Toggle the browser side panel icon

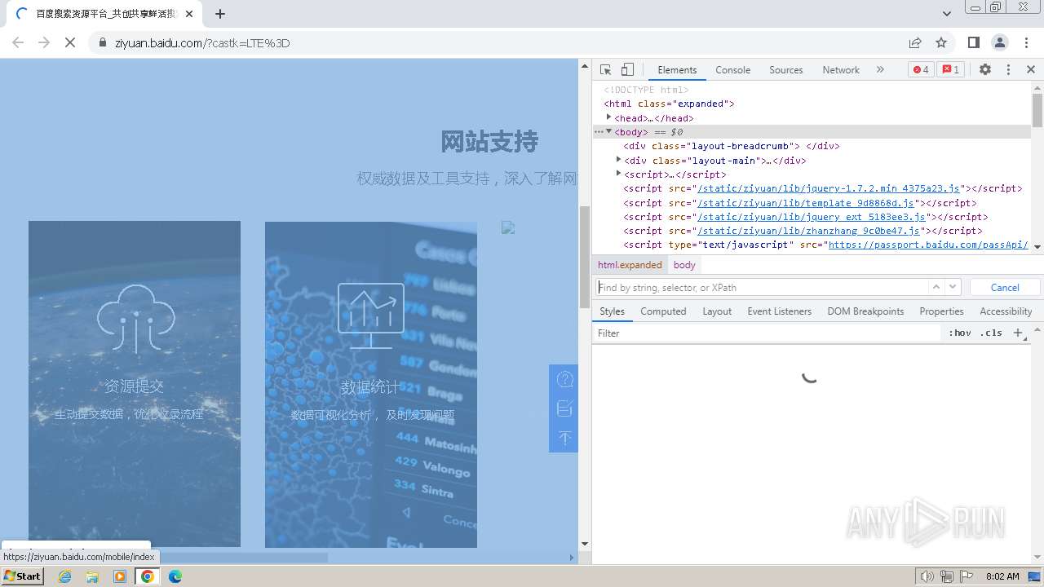(x=973, y=42)
